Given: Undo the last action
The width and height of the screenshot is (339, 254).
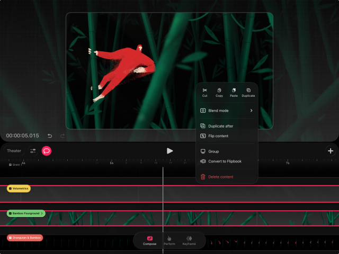Looking at the screenshot, I should click(50, 135).
